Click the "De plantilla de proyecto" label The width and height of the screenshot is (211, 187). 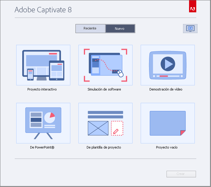(x=104, y=147)
